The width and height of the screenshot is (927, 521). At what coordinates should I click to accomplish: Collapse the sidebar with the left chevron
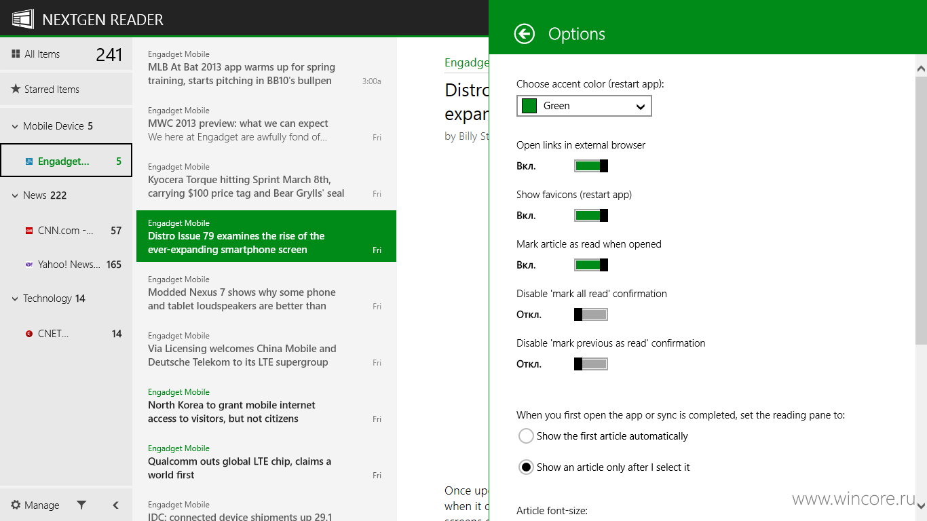pyautogui.click(x=115, y=505)
